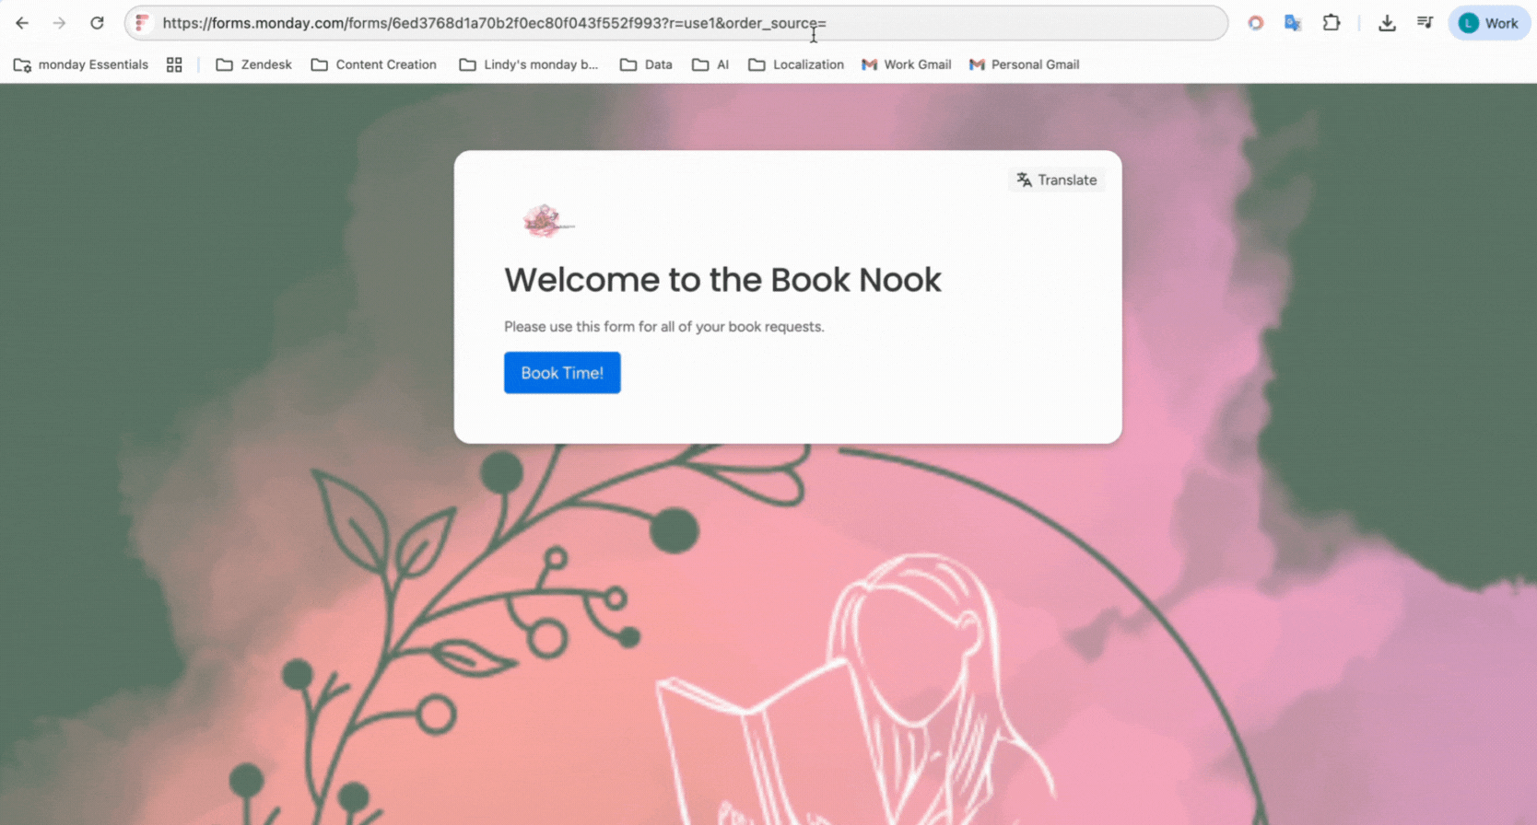
Task: Focus the forms.monday.com URL address bar
Action: point(676,23)
